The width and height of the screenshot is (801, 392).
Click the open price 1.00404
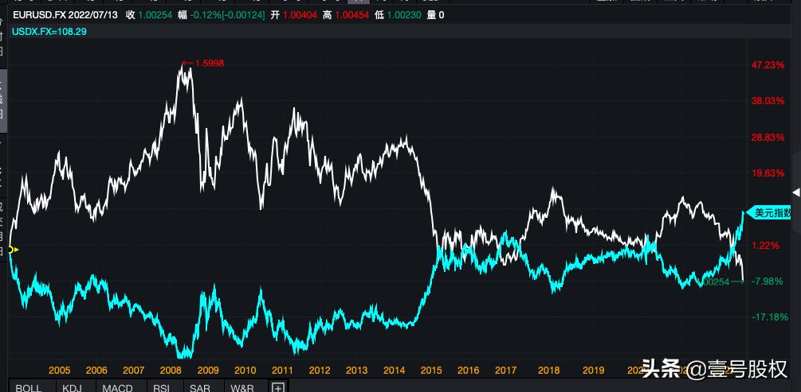[x=300, y=15]
